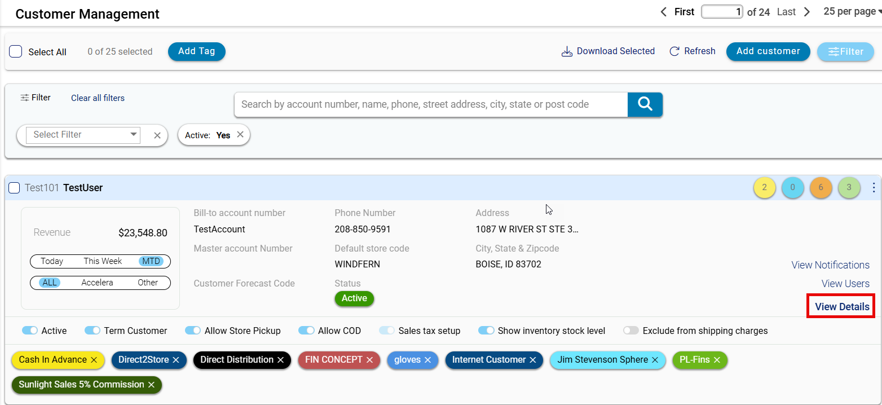This screenshot has height=405, width=882.
Task: Go to next page using right chevron
Action: point(807,12)
